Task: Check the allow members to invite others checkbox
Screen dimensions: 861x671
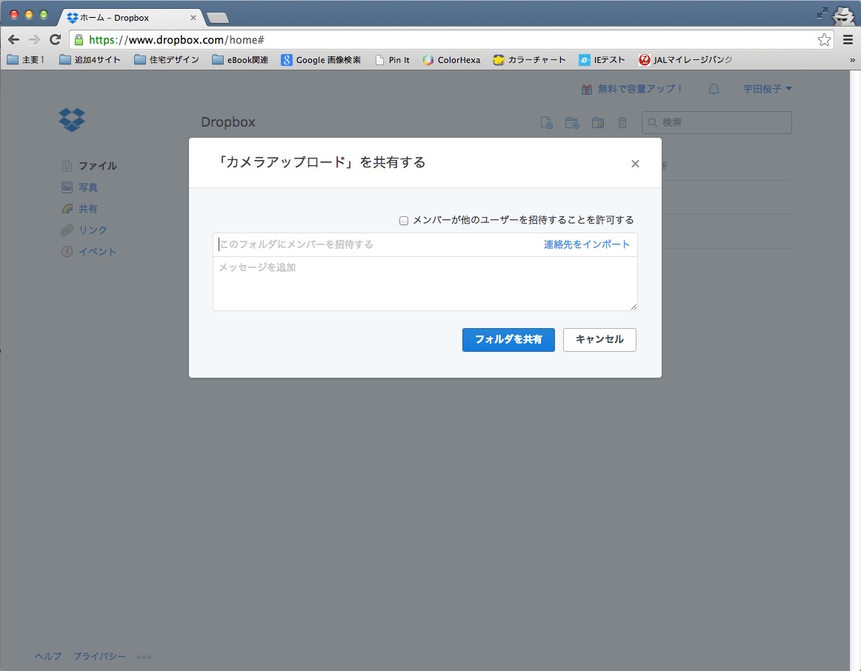Action: (x=404, y=221)
